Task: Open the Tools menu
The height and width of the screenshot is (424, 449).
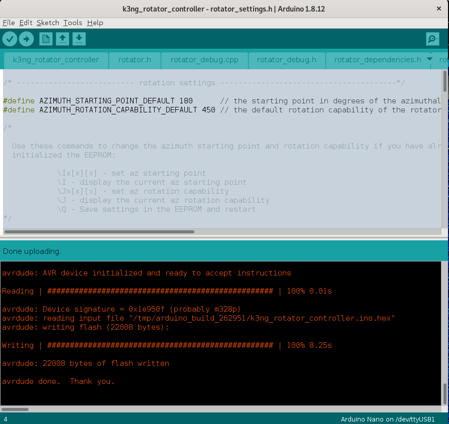Action: [x=72, y=23]
